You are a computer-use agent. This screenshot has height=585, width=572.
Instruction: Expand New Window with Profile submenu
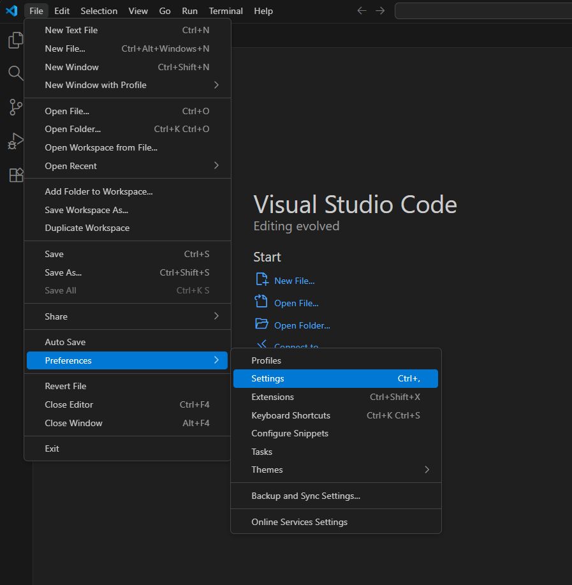127,85
